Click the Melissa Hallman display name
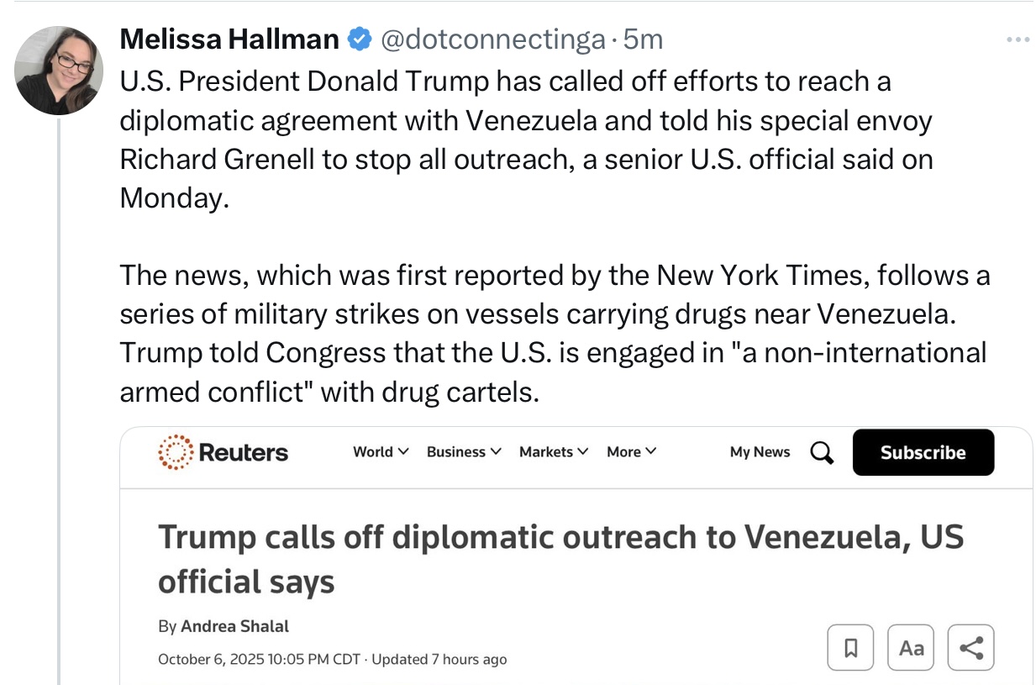Screen dimensions: 1036x685 [229, 39]
